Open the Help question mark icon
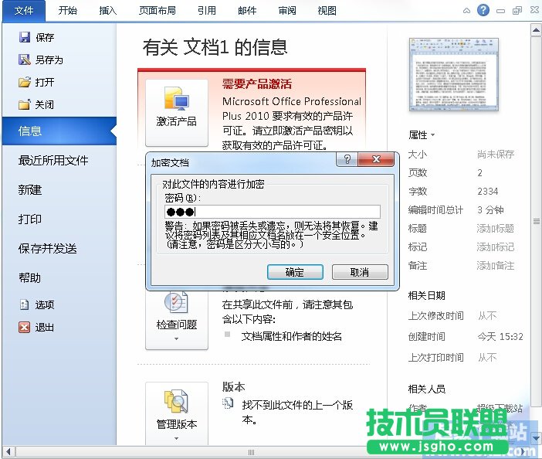Image resolution: width=542 pixels, height=459 pixels. pos(483,10)
